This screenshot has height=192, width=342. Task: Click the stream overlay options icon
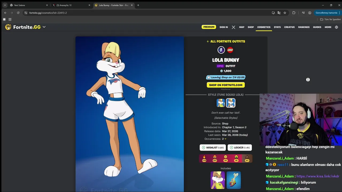pyautogui.click(x=308, y=80)
